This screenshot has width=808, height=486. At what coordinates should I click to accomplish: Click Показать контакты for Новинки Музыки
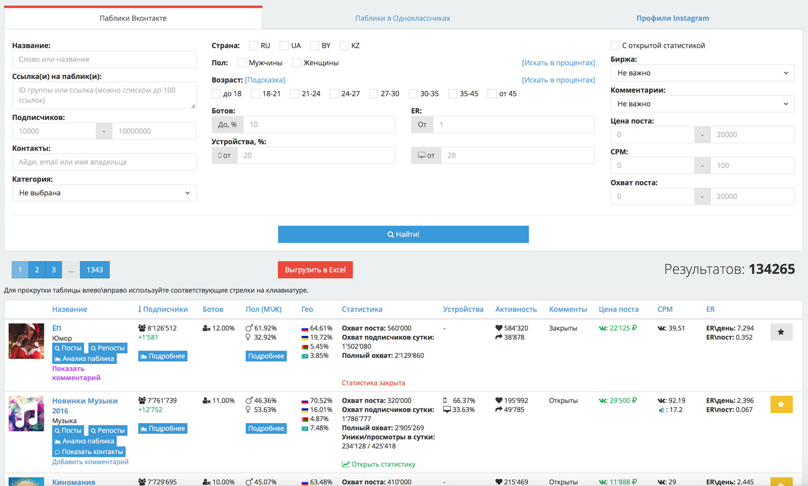click(x=88, y=452)
